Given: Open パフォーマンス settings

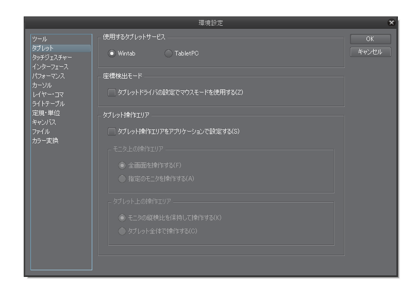Looking at the screenshot, I should pos(48,76).
